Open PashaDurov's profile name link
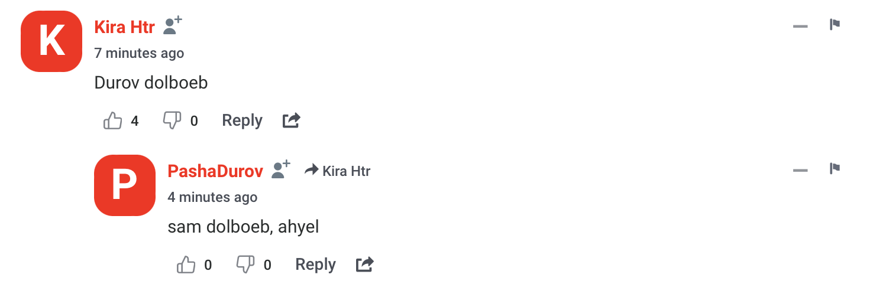The height and width of the screenshot is (294, 879). click(x=215, y=171)
